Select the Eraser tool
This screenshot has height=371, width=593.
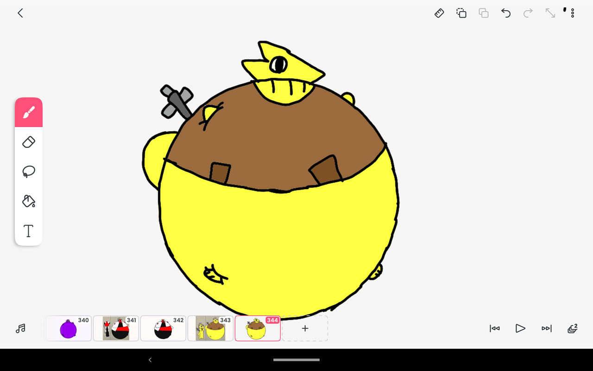(x=29, y=142)
